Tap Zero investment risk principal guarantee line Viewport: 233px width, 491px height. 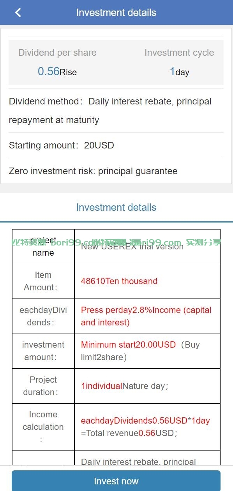coord(116,171)
